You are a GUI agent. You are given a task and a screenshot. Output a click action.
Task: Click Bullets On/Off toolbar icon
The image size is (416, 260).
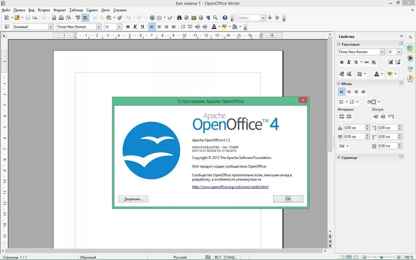coord(190,27)
